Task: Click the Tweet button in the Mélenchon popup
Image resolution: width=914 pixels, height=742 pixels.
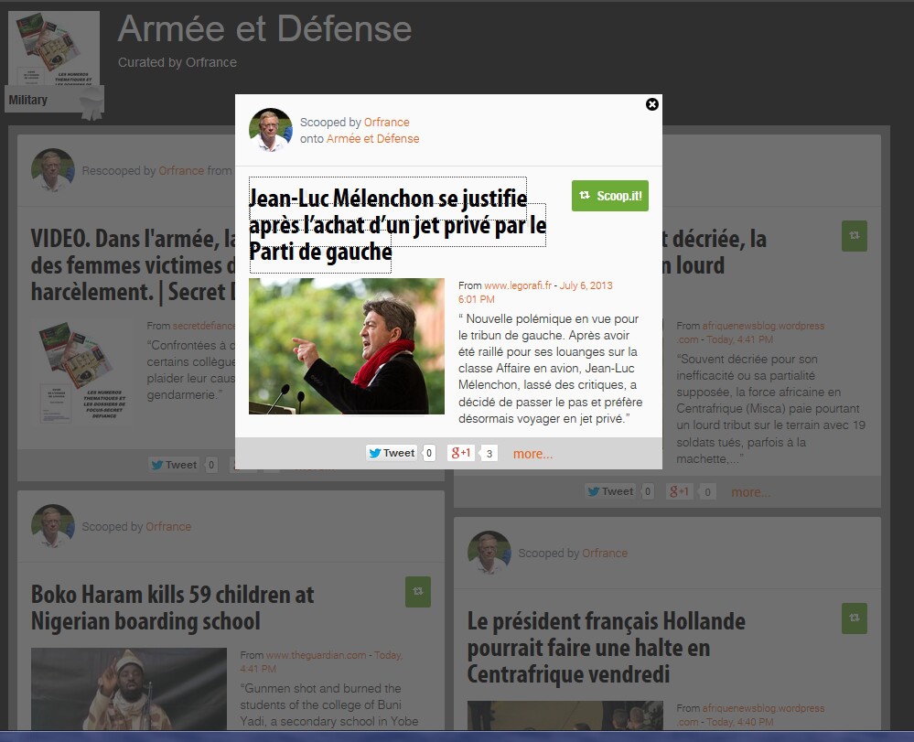Action: [392, 453]
